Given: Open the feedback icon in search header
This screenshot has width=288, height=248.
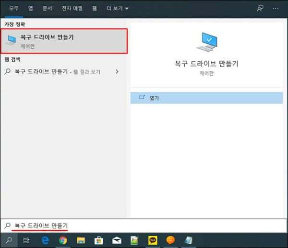Looking at the screenshot, I should tap(260, 8).
